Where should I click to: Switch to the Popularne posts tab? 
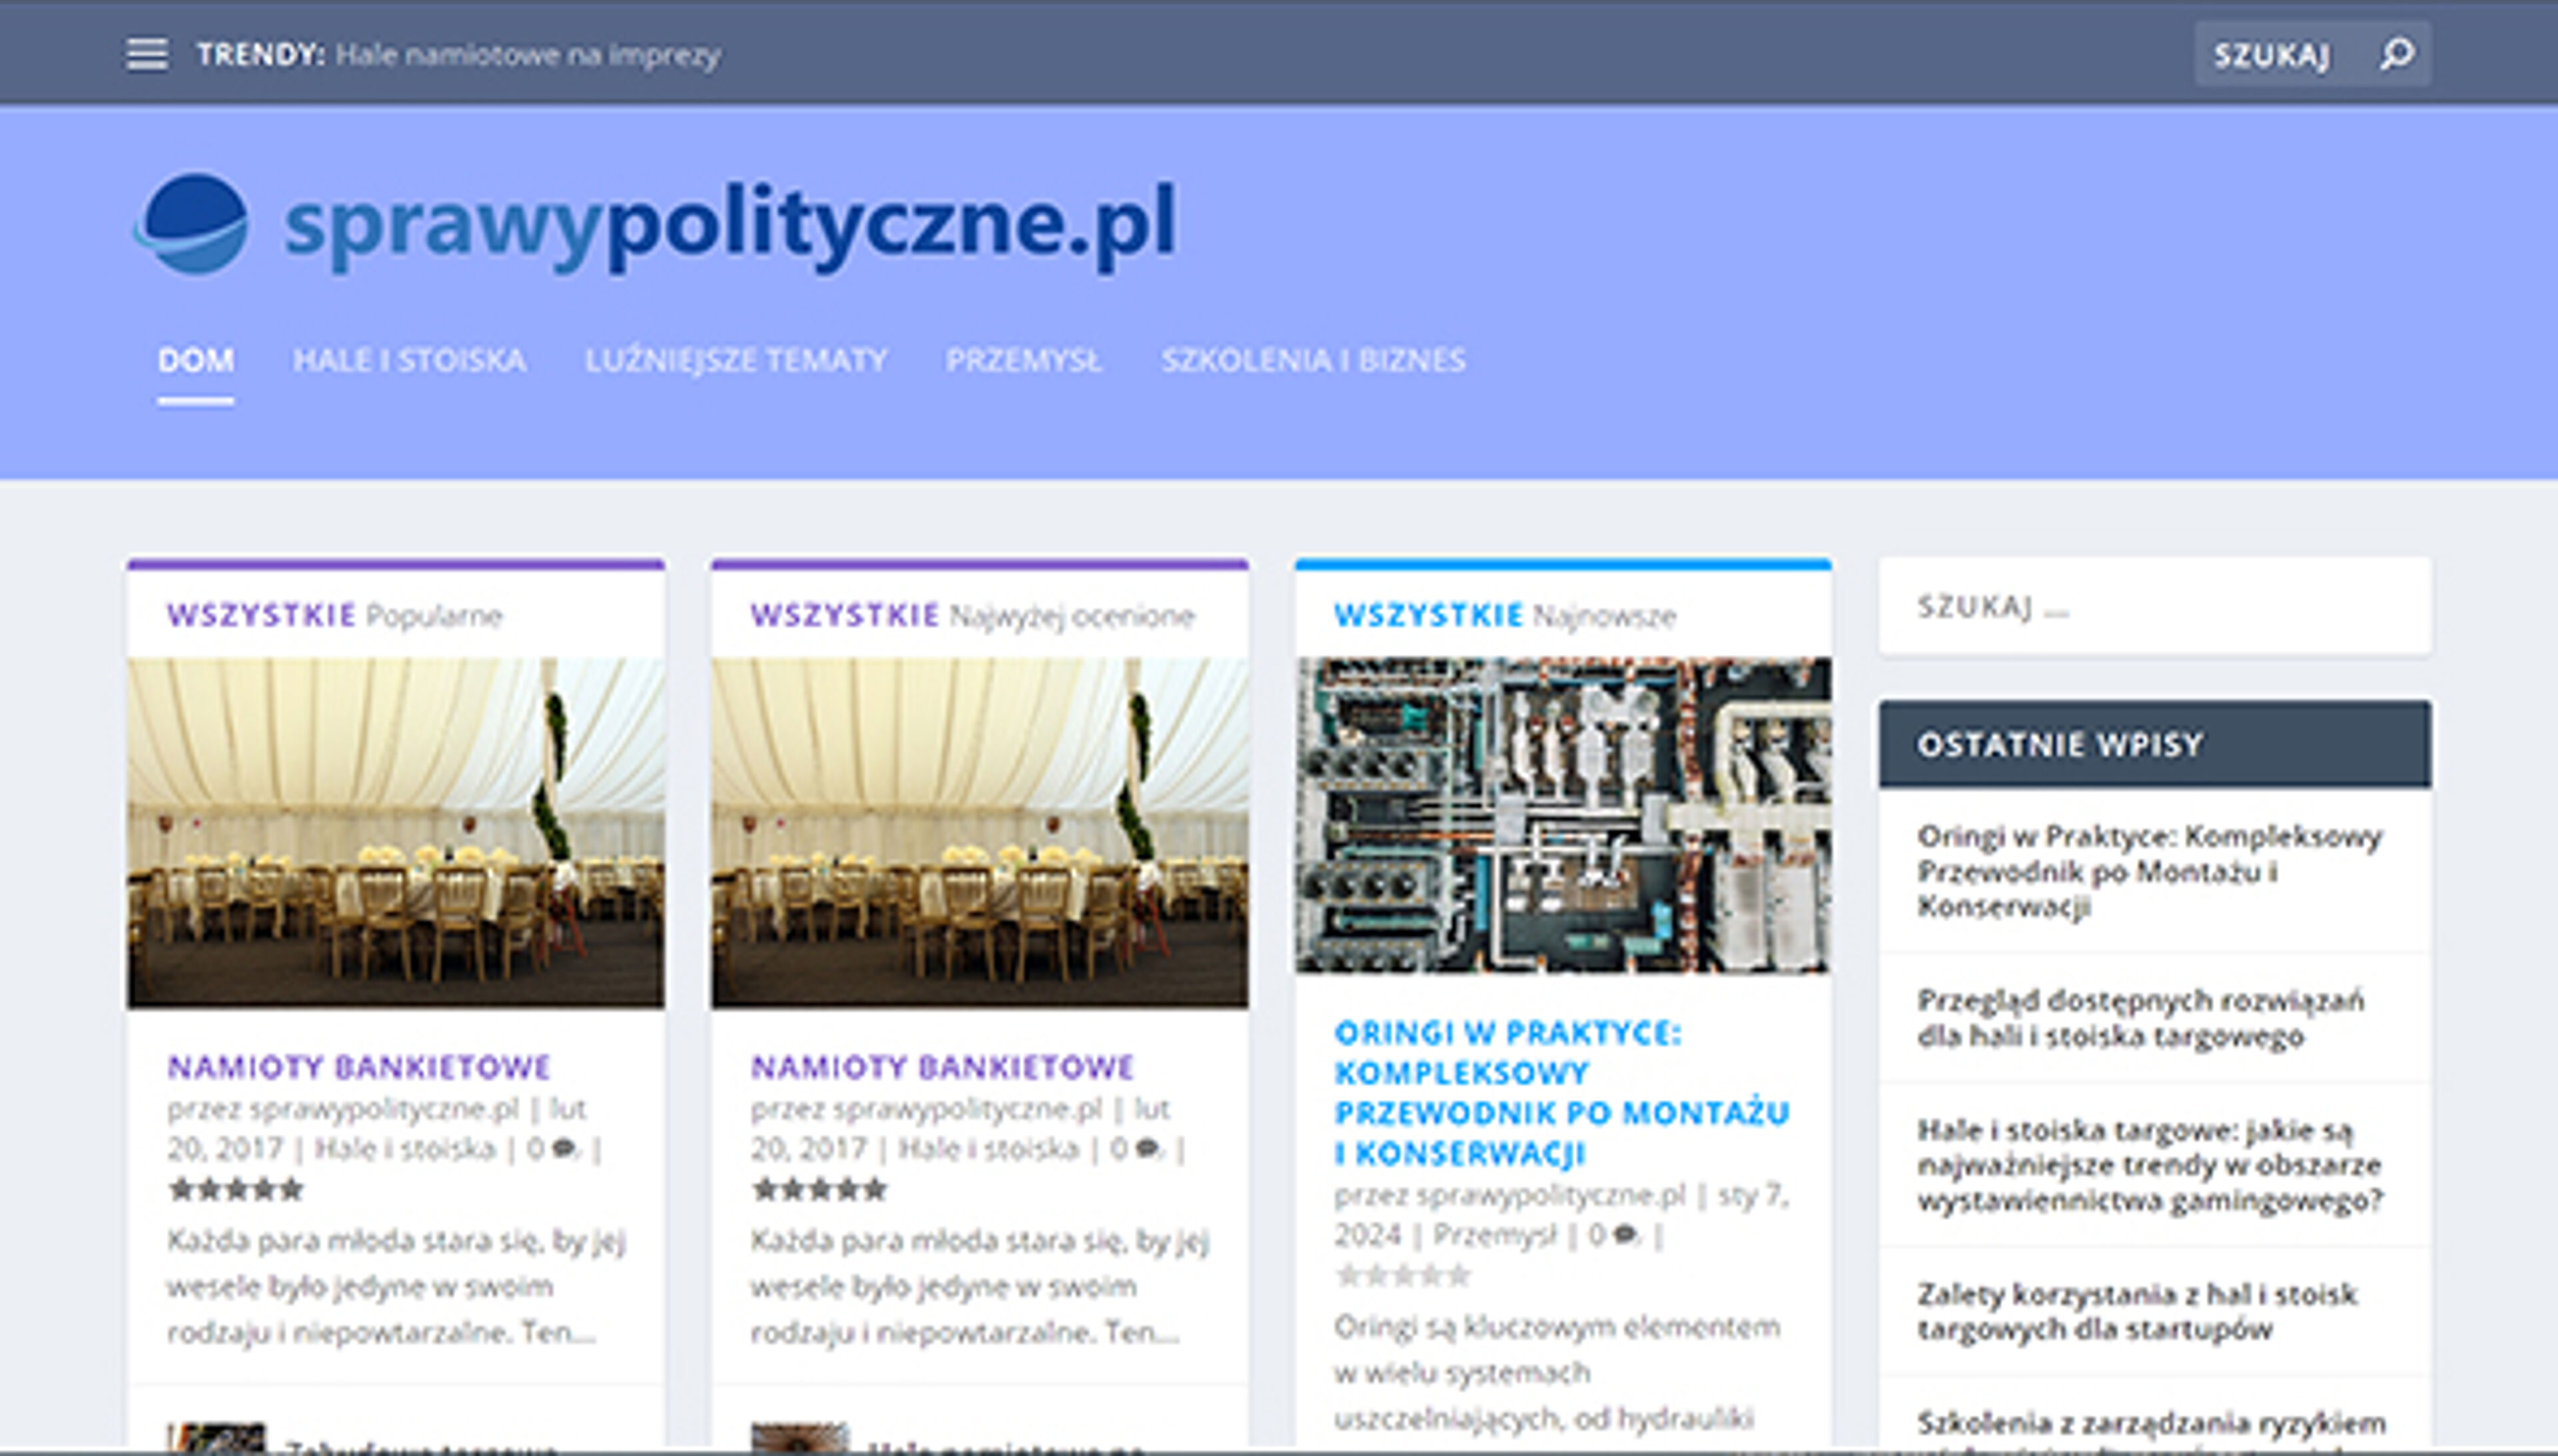(435, 616)
